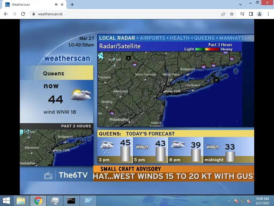Select the Weatherscan browser tab
This screenshot has height=206, width=274.
pos(34,5)
